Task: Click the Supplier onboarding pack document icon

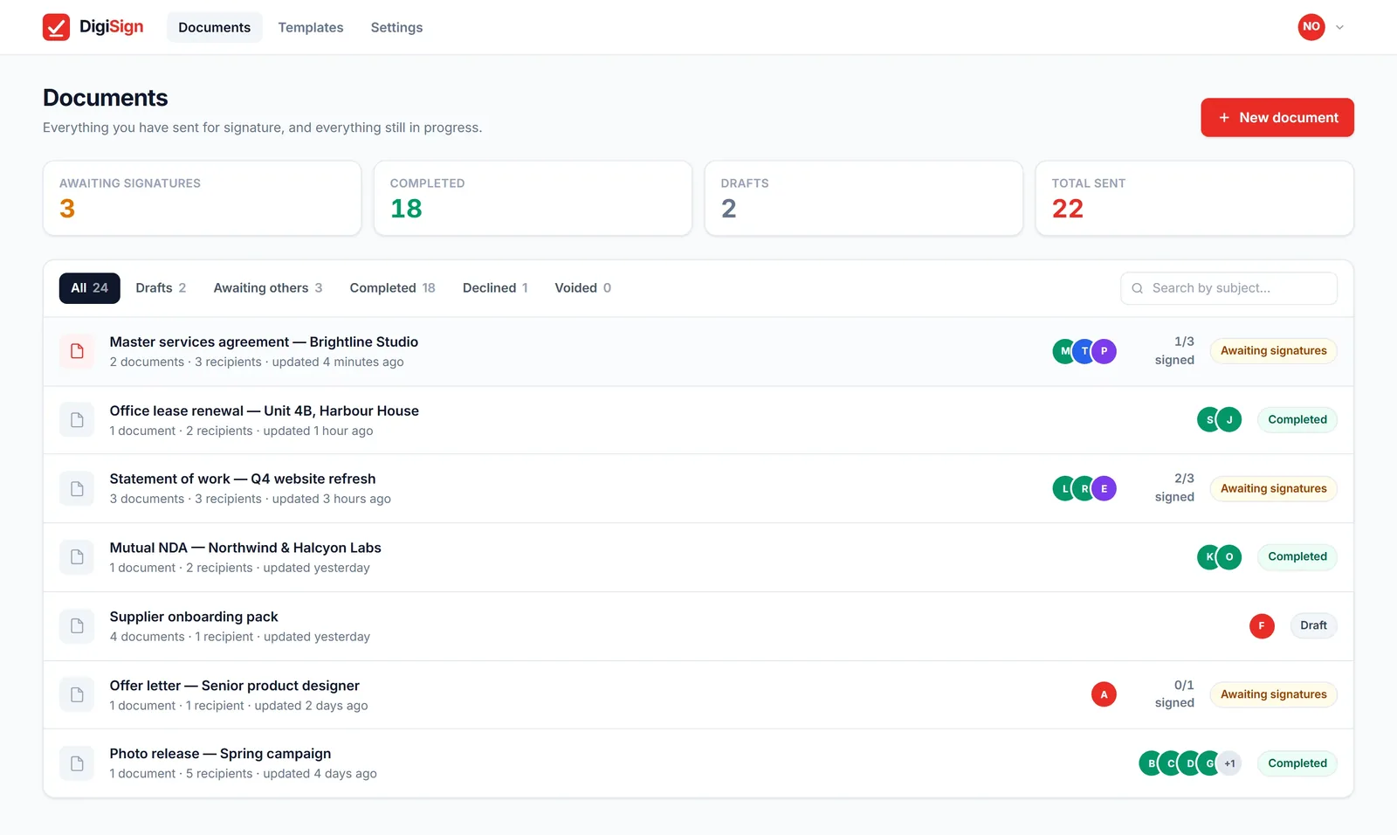Action: pos(77,626)
